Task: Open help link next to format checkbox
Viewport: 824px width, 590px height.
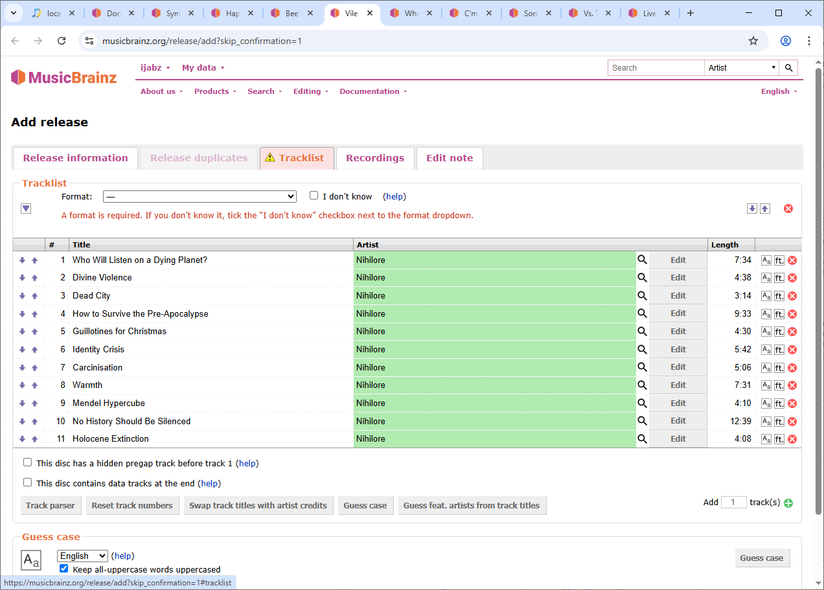Action: pyautogui.click(x=395, y=196)
